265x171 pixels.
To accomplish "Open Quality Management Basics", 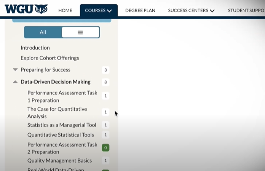I will pyautogui.click(x=59, y=161).
